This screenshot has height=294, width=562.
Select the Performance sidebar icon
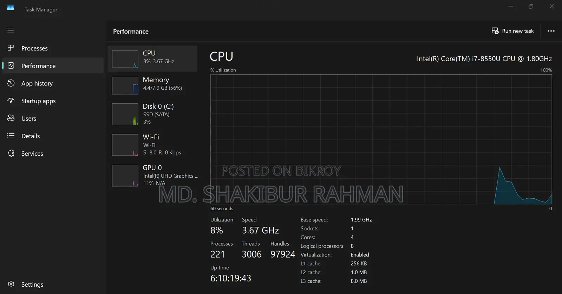click(11, 66)
